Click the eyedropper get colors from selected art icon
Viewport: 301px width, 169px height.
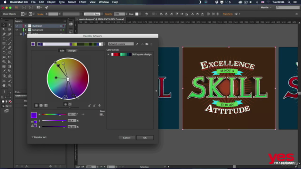(137, 44)
